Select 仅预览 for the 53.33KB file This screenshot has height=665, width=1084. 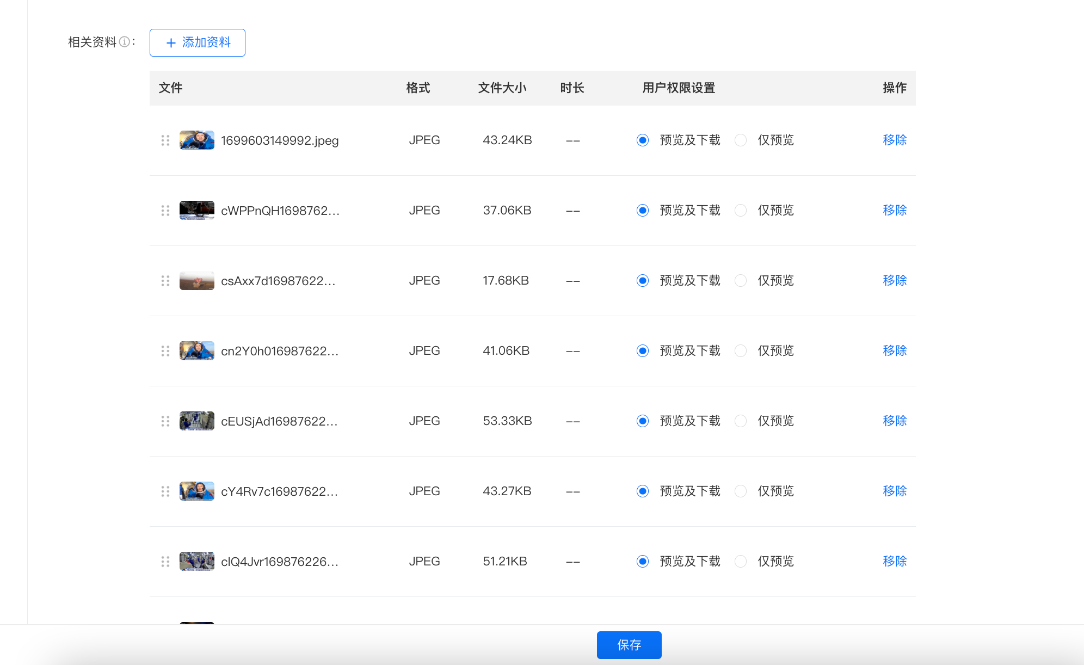[x=740, y=421]
